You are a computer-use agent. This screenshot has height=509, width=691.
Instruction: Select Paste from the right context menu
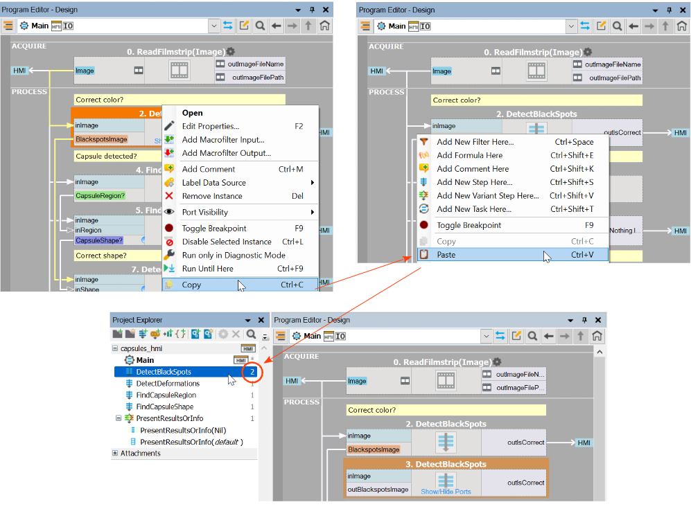pyautogui.click(x=446, y=255)
